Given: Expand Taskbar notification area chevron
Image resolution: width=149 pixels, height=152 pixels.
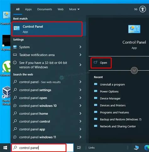Looking at the screenshot, I should tap(80, 55).
